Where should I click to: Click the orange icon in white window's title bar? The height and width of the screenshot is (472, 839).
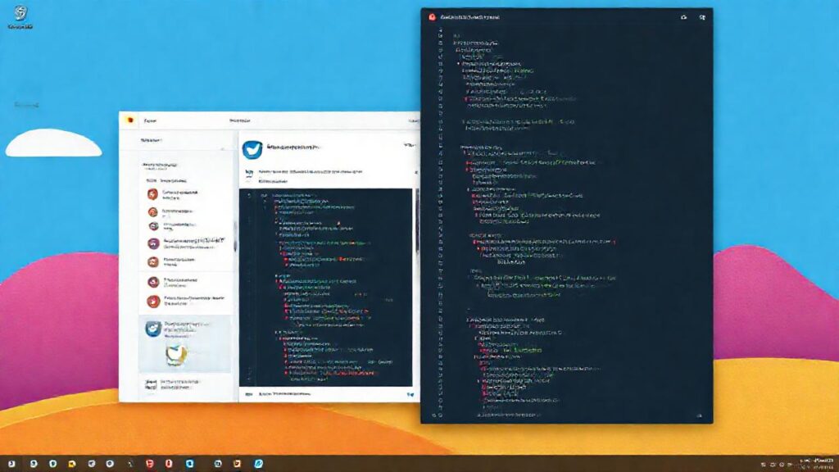click(x=129, y=120)
